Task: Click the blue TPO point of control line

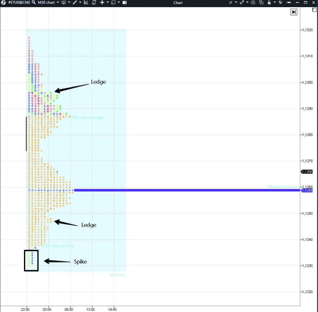Action: coord(187,190)
